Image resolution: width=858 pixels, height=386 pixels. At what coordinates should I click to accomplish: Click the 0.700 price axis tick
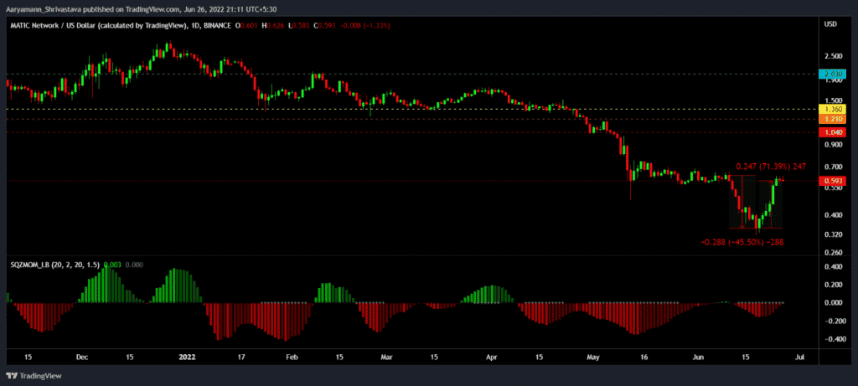pyautogui.click(x=832, y=167)
